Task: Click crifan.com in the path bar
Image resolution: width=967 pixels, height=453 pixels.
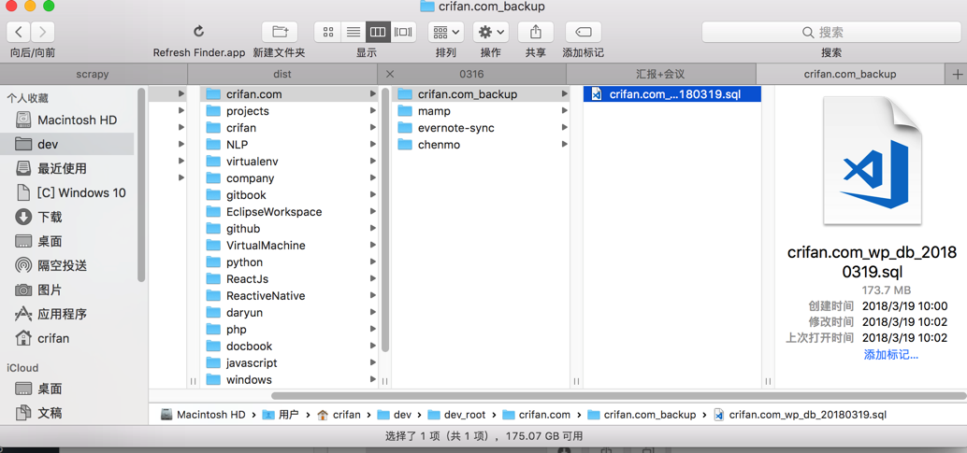Action: [537, 415]
